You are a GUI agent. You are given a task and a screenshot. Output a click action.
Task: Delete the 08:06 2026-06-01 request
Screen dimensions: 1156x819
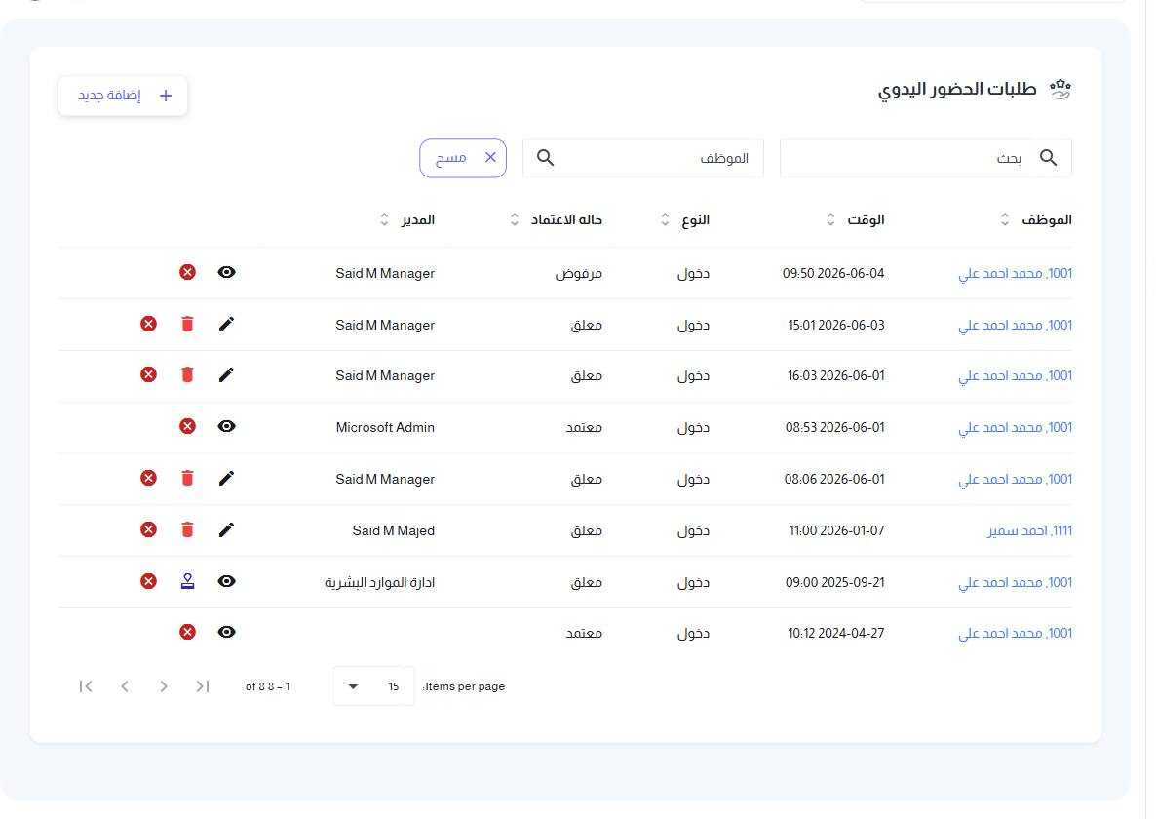click(x=187, y=478)
